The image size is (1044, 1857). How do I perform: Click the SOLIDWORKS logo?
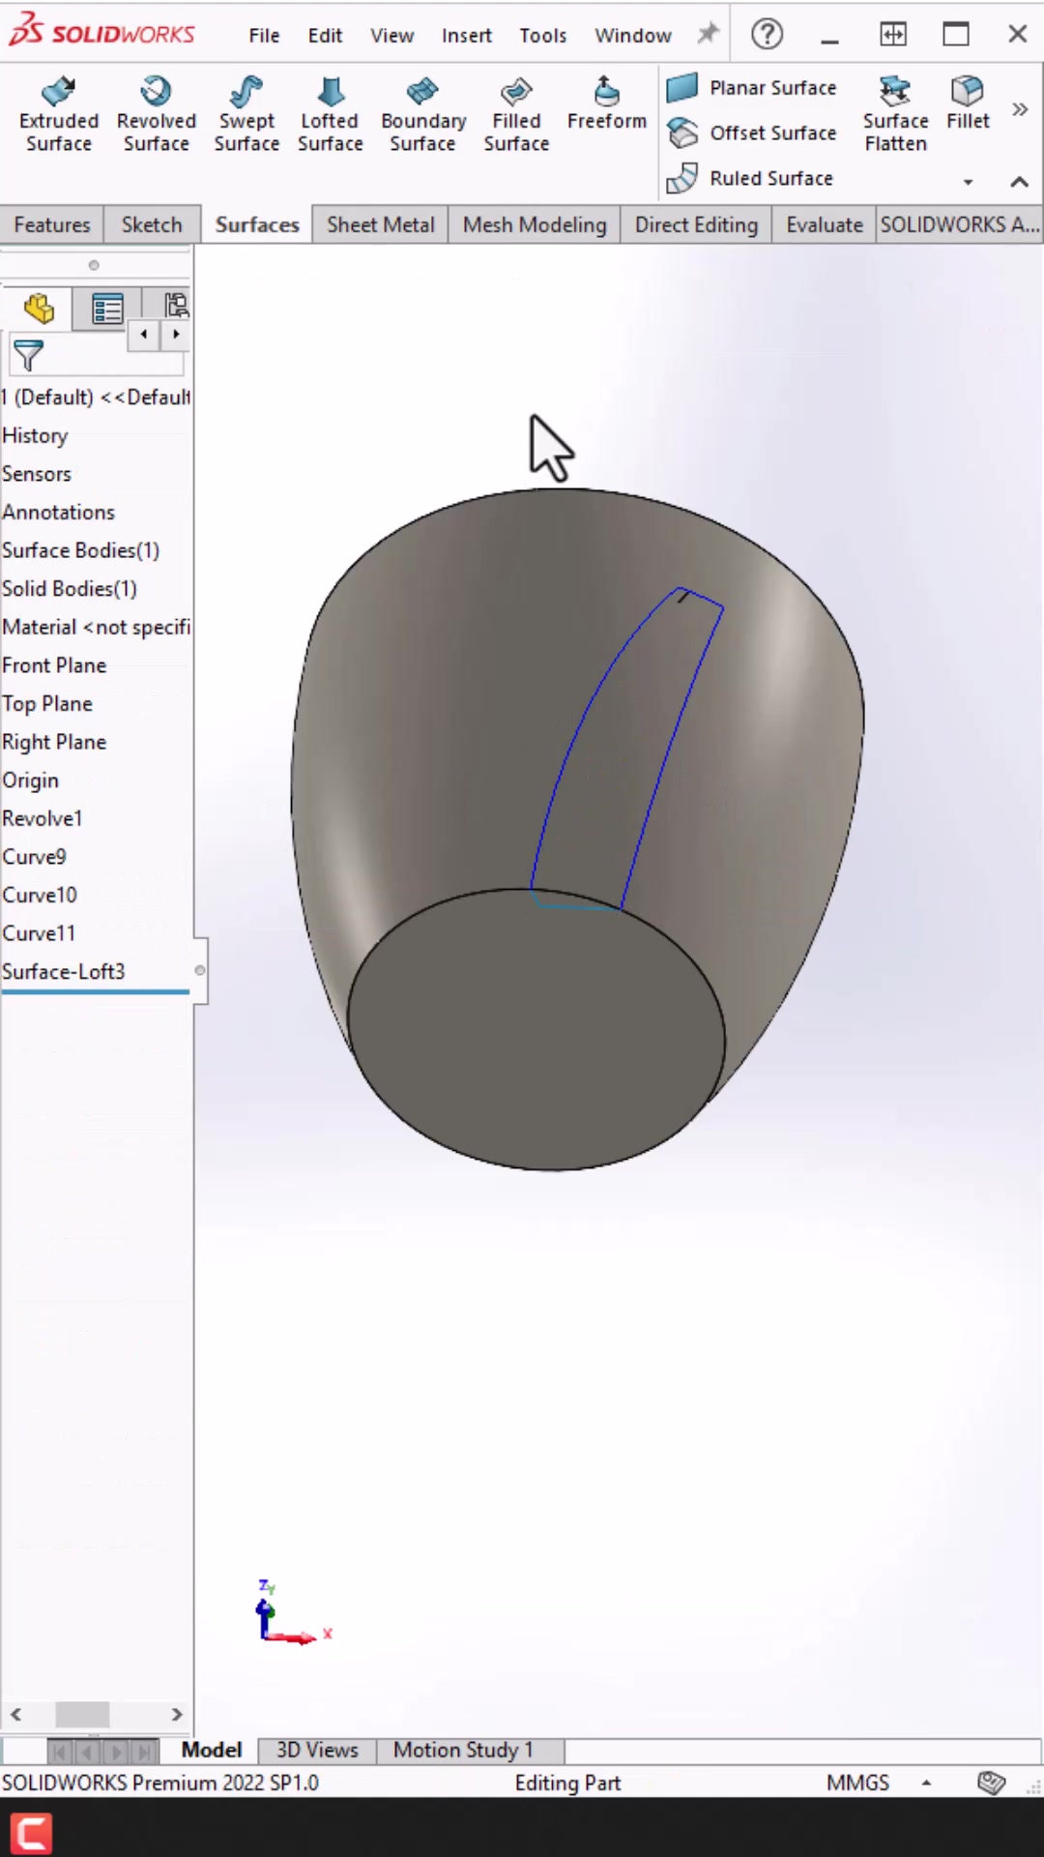tap(101, 31)
